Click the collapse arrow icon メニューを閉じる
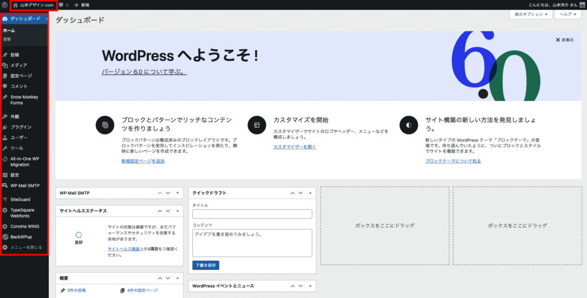 click(5, 248)
